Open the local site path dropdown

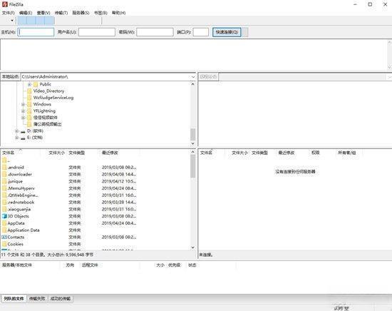pyautogui.click(x=193, y=77)
